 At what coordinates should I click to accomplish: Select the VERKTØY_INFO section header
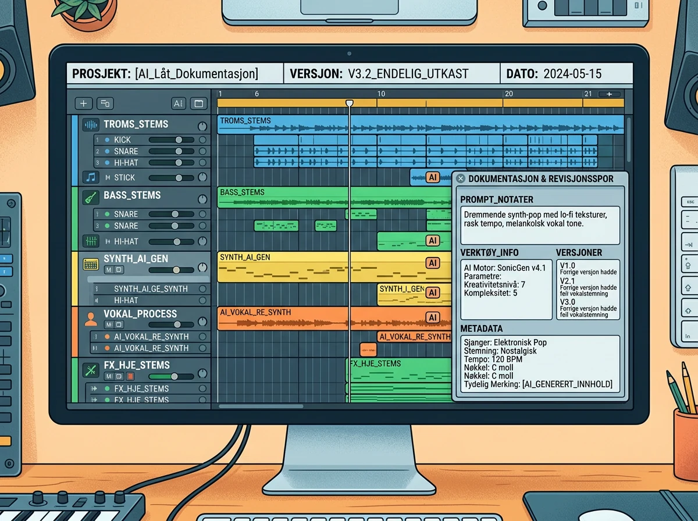(489, 253)
